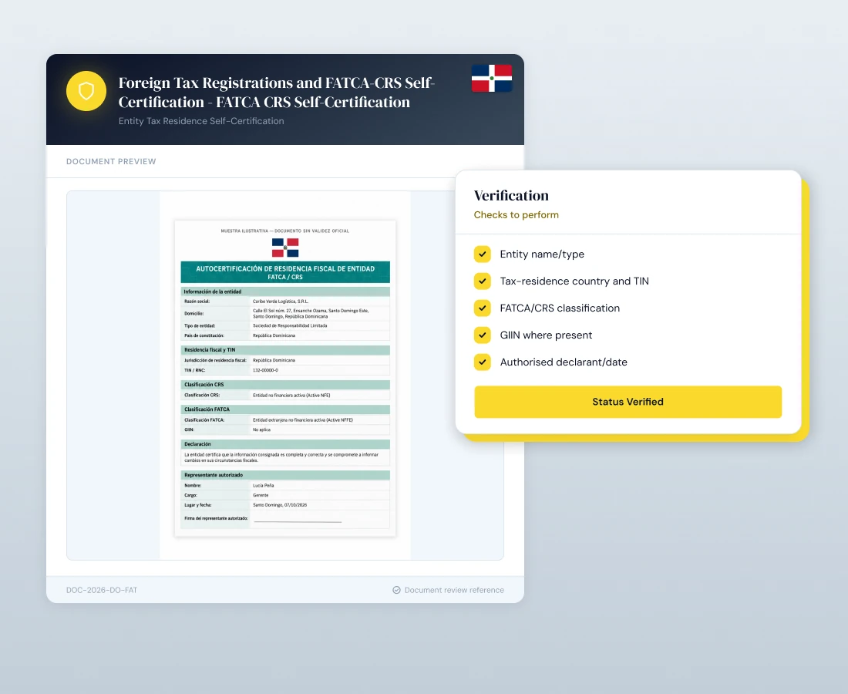The image size is (848, 694).
Task: Click the Status Verified button
Action: (x=628, y=402)
